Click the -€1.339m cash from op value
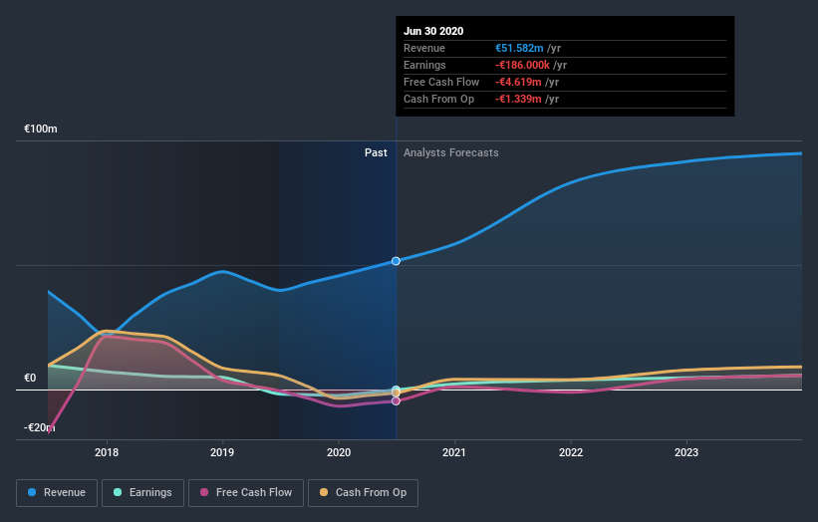Viewport: 818px width, 522px height. [x=518, y=99]
